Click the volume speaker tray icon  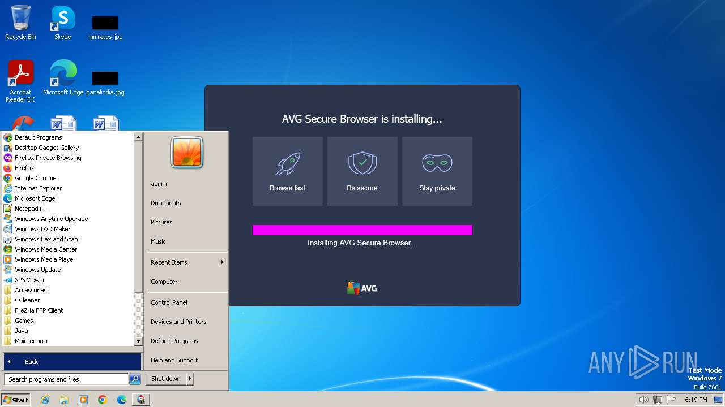click(643, 400)
